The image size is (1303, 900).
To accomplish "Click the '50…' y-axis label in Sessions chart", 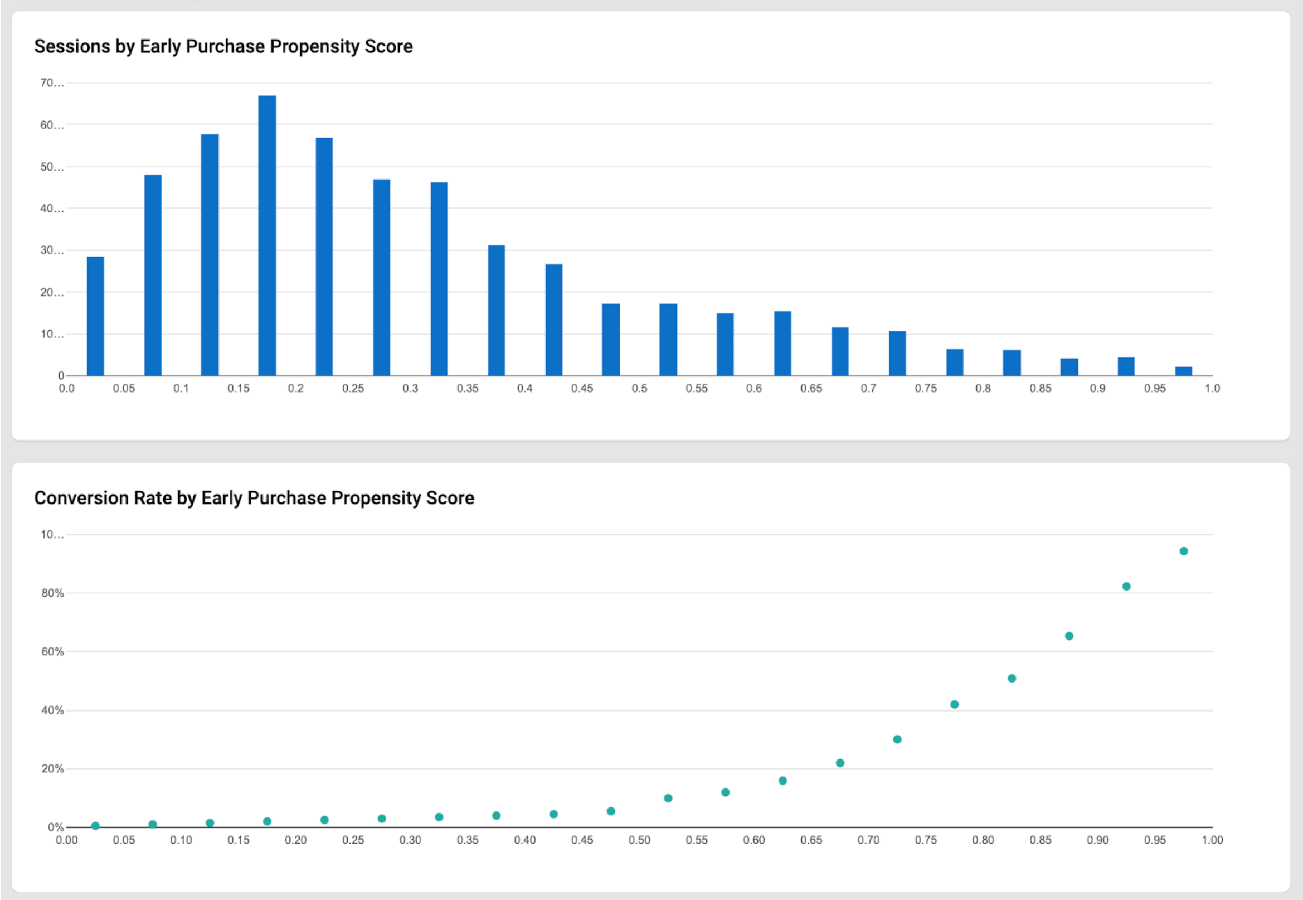I will pos(52,167).
